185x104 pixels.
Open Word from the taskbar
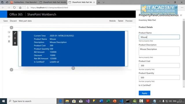101,101
